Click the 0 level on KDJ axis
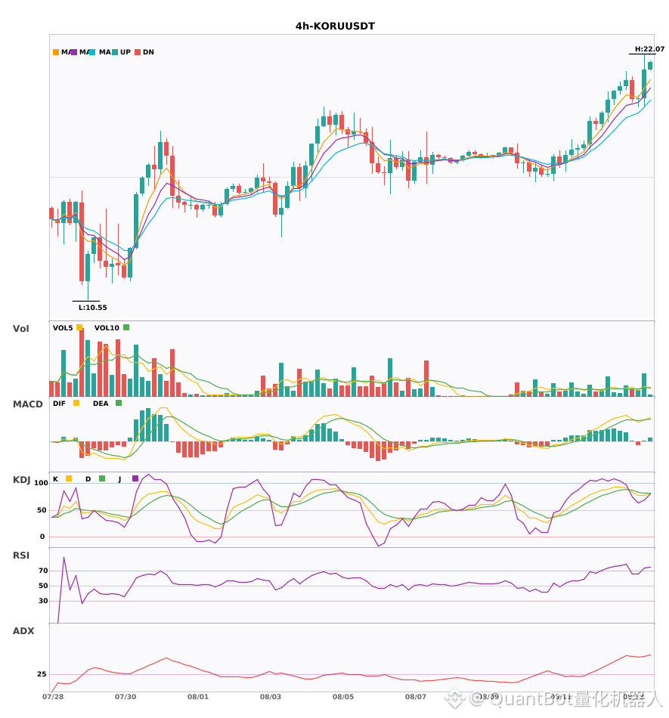 pos(42,537)
